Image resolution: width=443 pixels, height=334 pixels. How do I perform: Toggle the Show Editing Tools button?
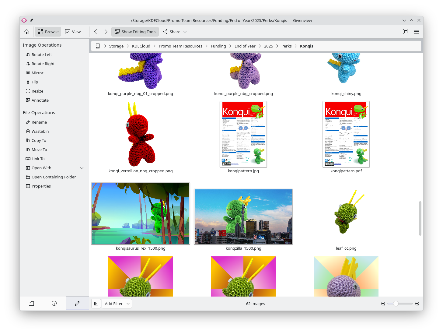click(135, 32)
